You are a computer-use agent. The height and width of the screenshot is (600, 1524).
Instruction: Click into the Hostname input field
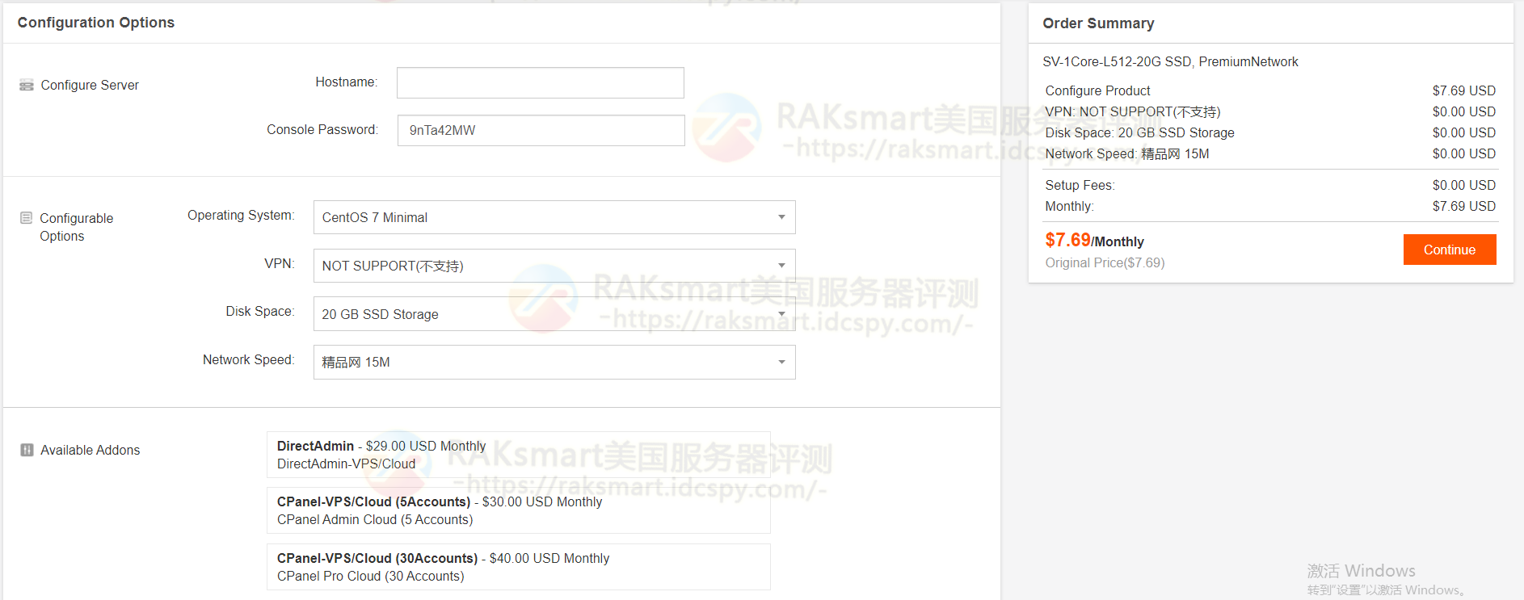pyautogui.click(x=541, y=82)
